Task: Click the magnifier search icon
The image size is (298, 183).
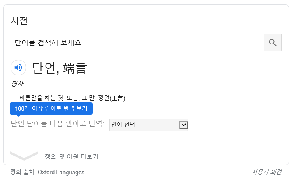Action: 273,42
